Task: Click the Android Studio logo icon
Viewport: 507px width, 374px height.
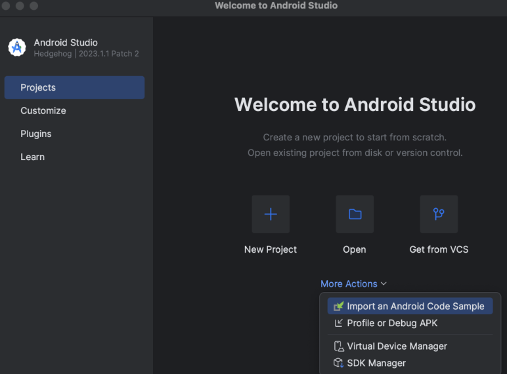Action: tap(17, 47)
